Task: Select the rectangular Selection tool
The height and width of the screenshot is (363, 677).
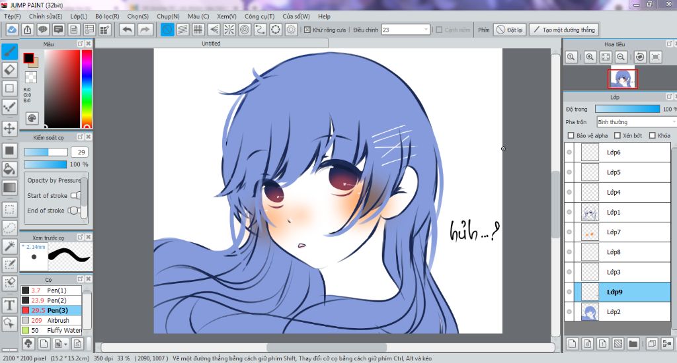Action: coord(9,210)
